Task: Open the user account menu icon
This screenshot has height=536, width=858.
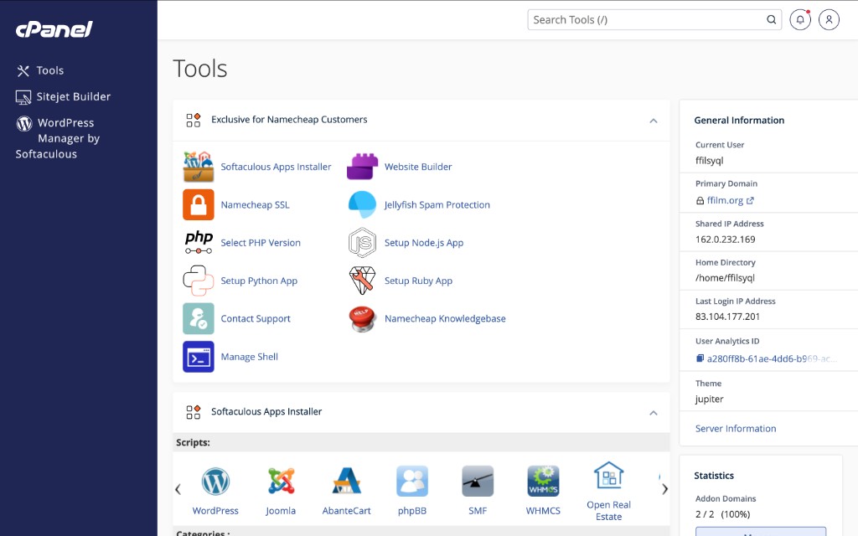Action: [829, 20]
